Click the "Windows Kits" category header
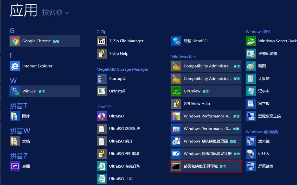Image resolution: width=297 pixels, height=185 pixels. (183, 57)
